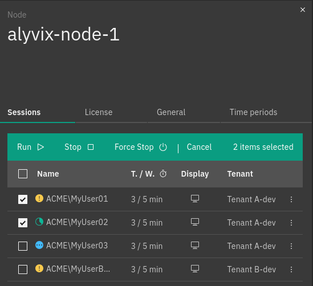Click the warning status icon for ACME\MyUserB row
This screenshot has width=313, height=286.
(39, 268)
